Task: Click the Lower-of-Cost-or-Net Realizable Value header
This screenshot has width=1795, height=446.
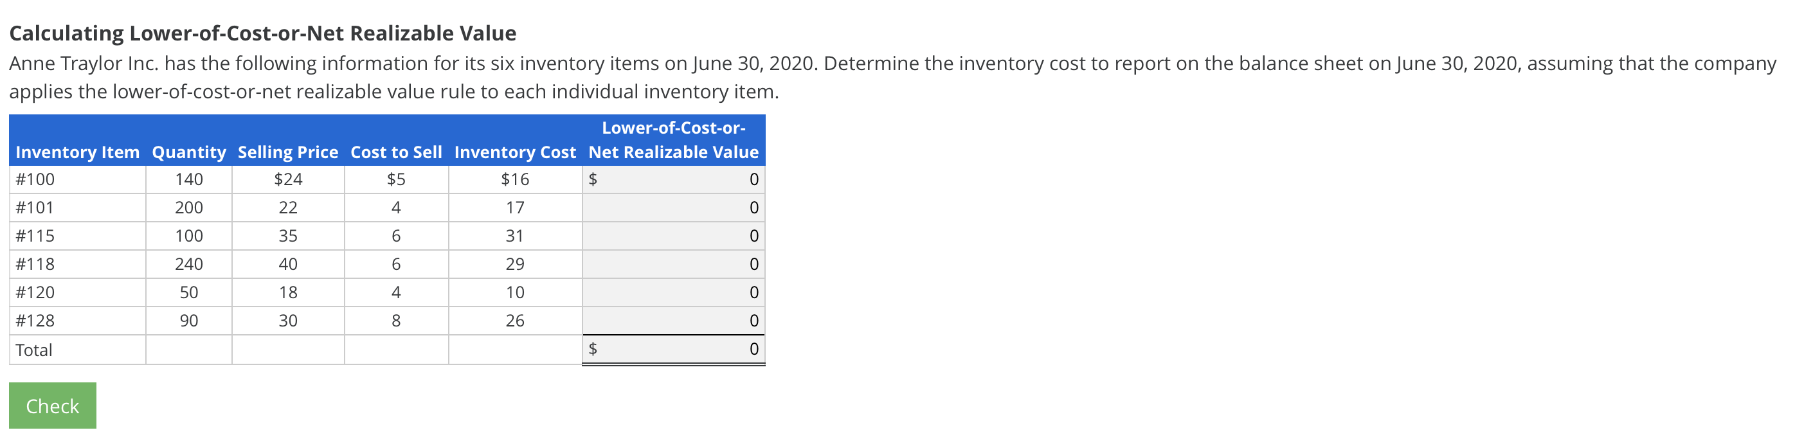Action: tap(672, 139)
